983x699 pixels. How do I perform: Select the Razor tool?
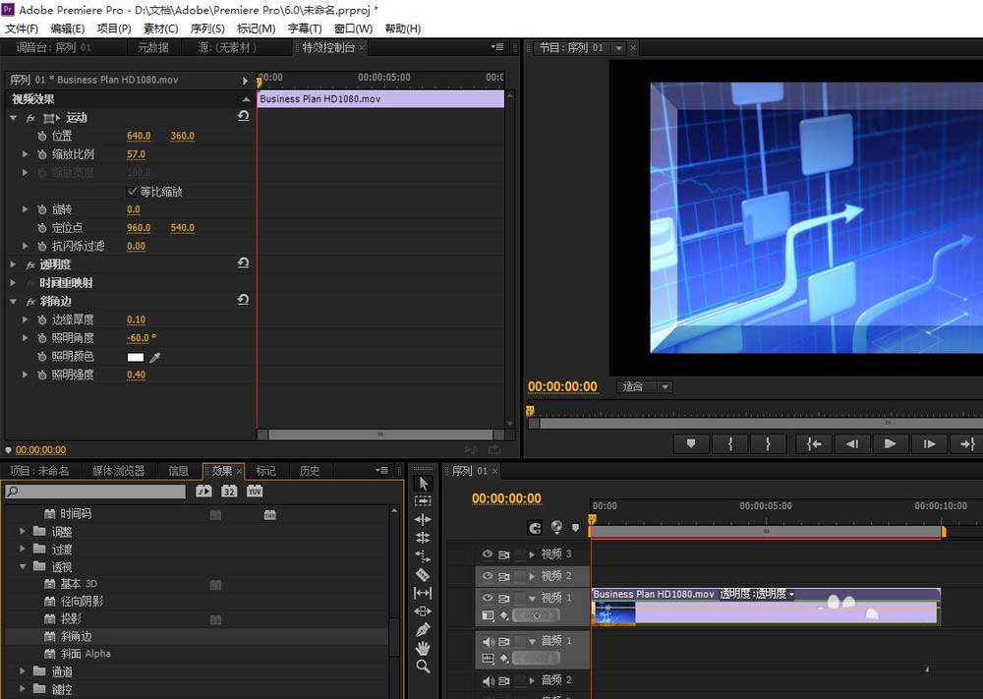click(423, 574)
